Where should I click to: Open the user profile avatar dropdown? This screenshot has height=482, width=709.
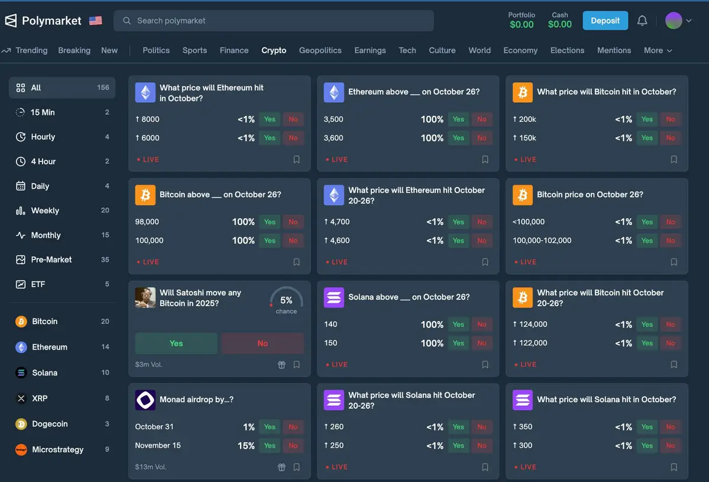(x=678, y=21)
